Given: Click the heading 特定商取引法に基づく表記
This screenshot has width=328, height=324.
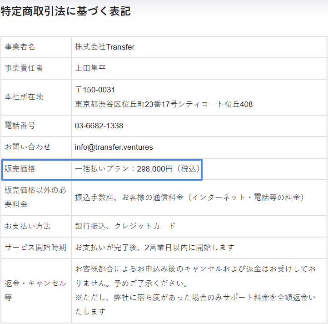Looking at the screenshot, I should coord(66,11).
